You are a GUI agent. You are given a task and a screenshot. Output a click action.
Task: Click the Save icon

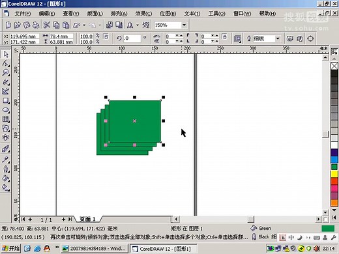[x=27, y=25]
